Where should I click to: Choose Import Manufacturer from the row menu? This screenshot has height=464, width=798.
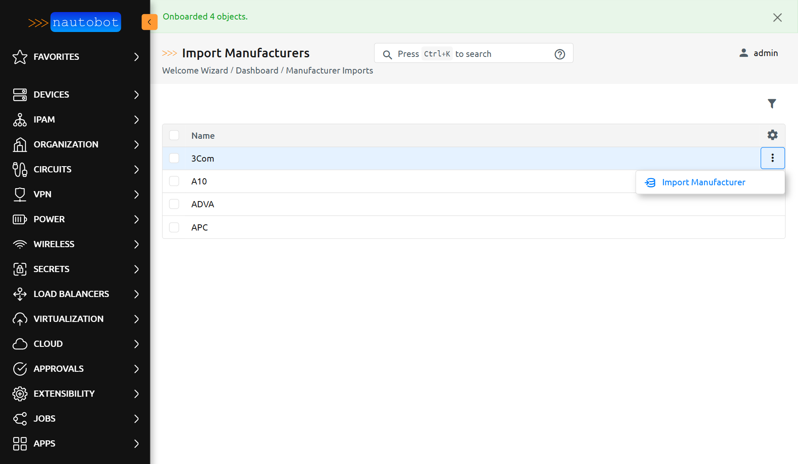coord(704,182)
